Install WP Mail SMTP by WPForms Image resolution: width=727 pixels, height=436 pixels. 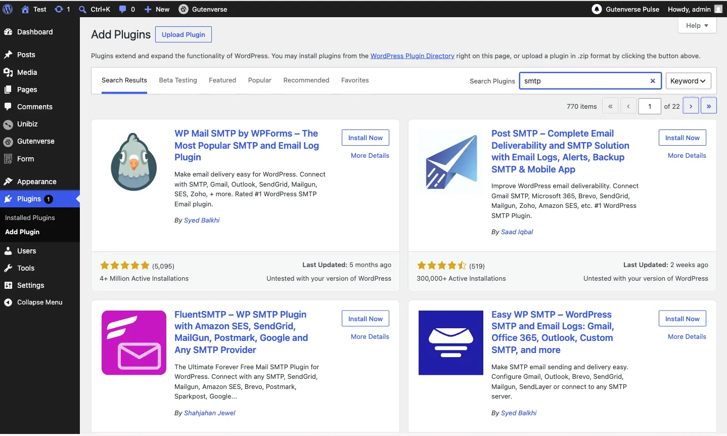pos(366,138)
